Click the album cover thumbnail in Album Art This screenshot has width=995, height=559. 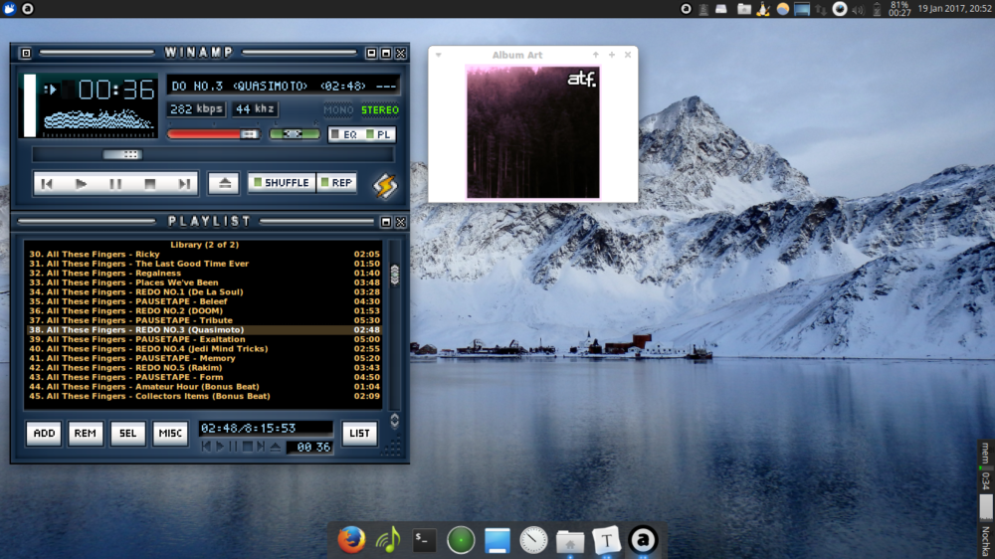533,132
